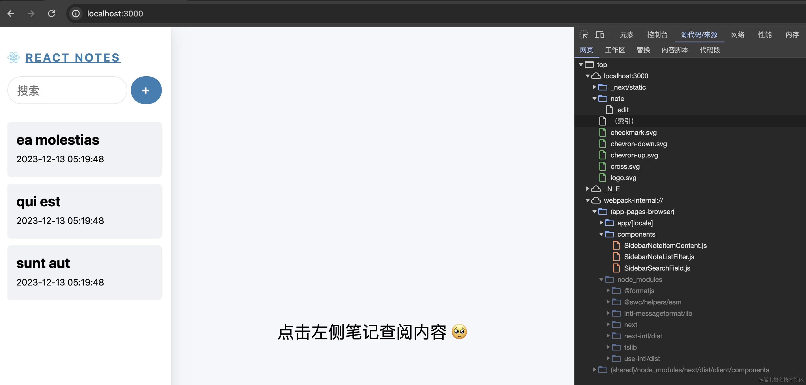806x385 pixels.
Task: Open the 'qui est' note card
Action: coord(85,211)
